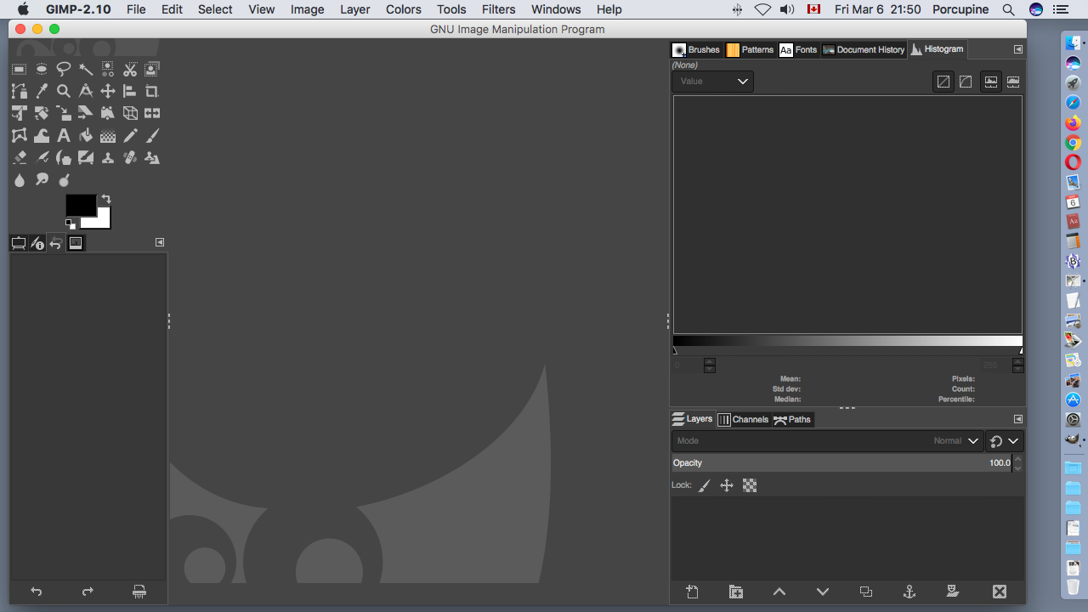Switch to the Document History tab
Viewport: 1088px width, 612px height.
(864, 49)
